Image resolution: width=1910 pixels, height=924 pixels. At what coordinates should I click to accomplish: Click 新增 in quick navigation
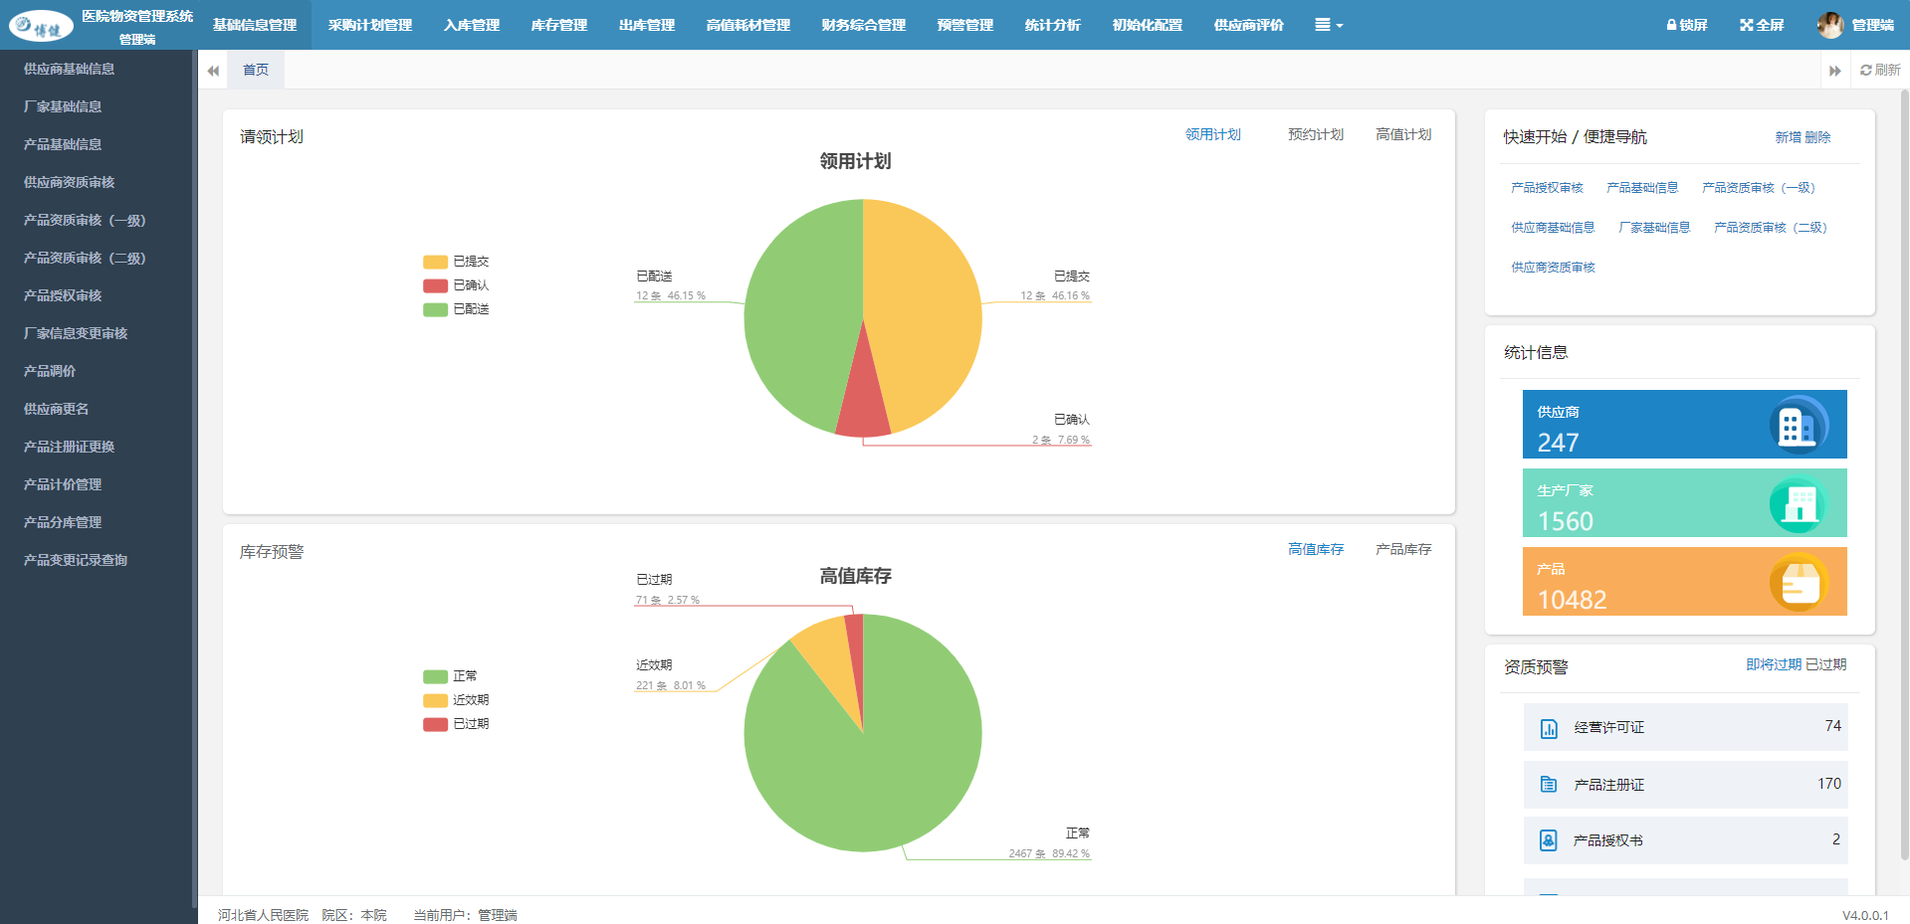click(1789, 137)
